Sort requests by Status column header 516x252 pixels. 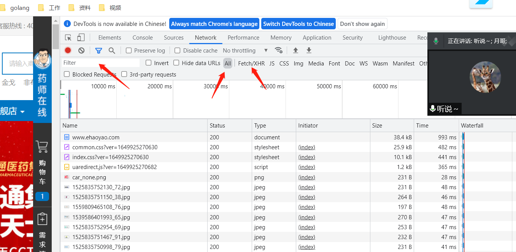point(230,125)
